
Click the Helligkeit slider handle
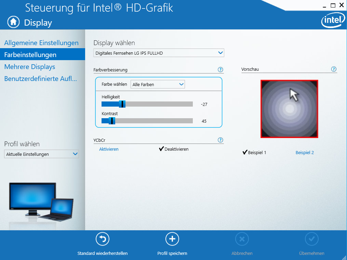click(122, 104)
